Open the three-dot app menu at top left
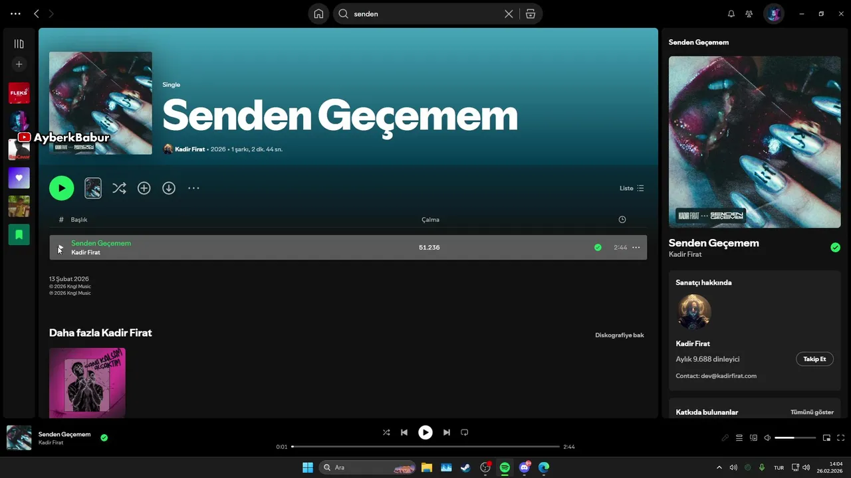Screen dimensions: 851x478 [16, 13]
